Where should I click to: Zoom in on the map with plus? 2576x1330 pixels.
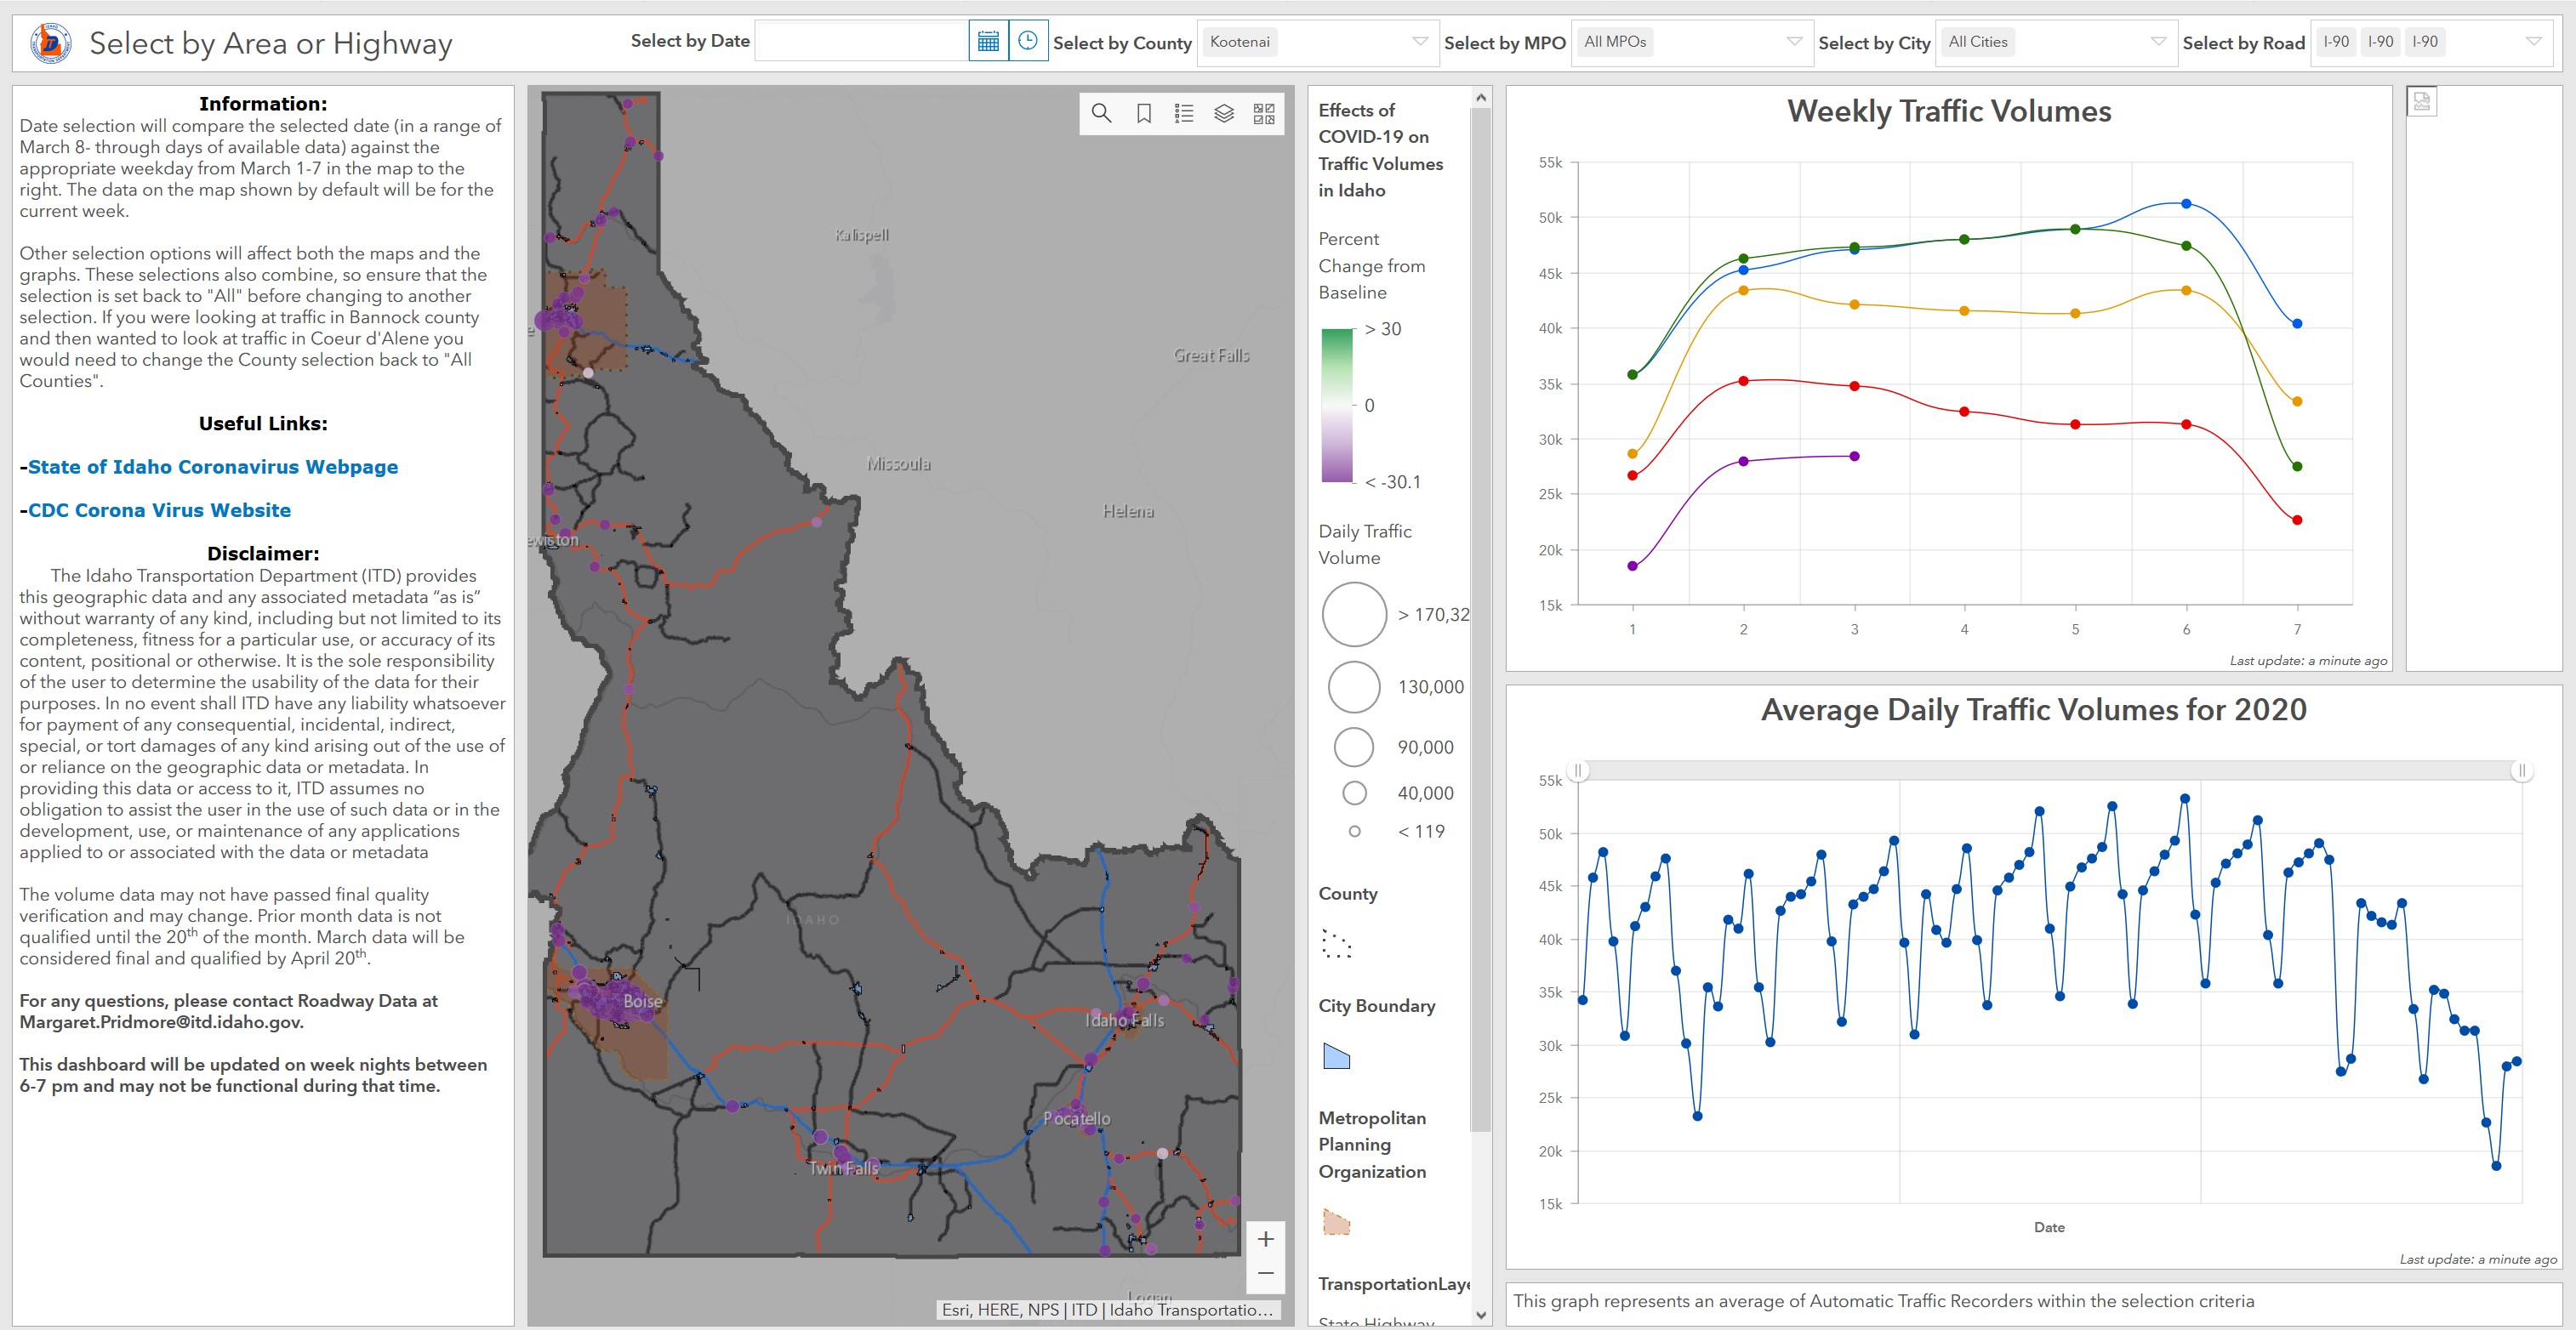[1265, 1239]
